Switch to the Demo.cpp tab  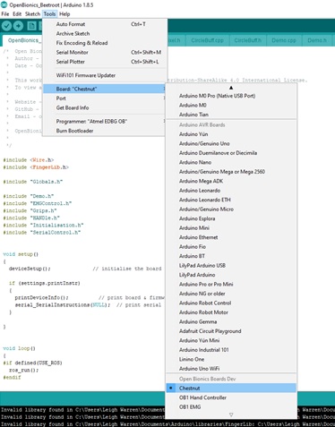(284, 40)
